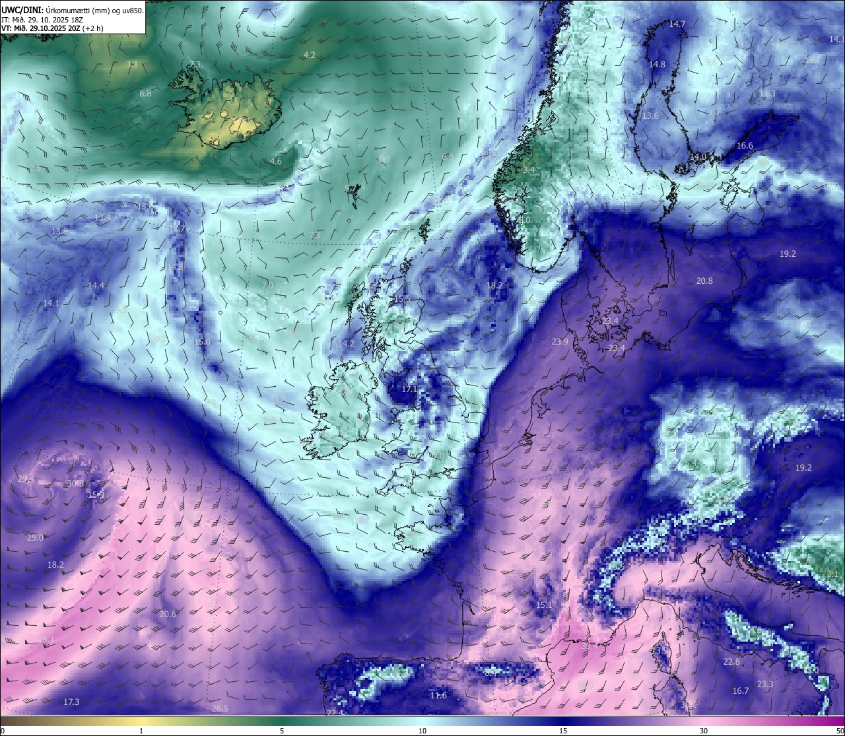Viewport: 845px width, 736px height.
Task: Click the 13.8 value label on the map
Action: tap(59, 232)
